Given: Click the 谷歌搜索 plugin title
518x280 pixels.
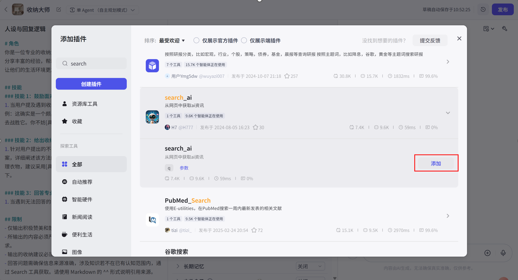Looking at the screenshot, I should (176, 252).
